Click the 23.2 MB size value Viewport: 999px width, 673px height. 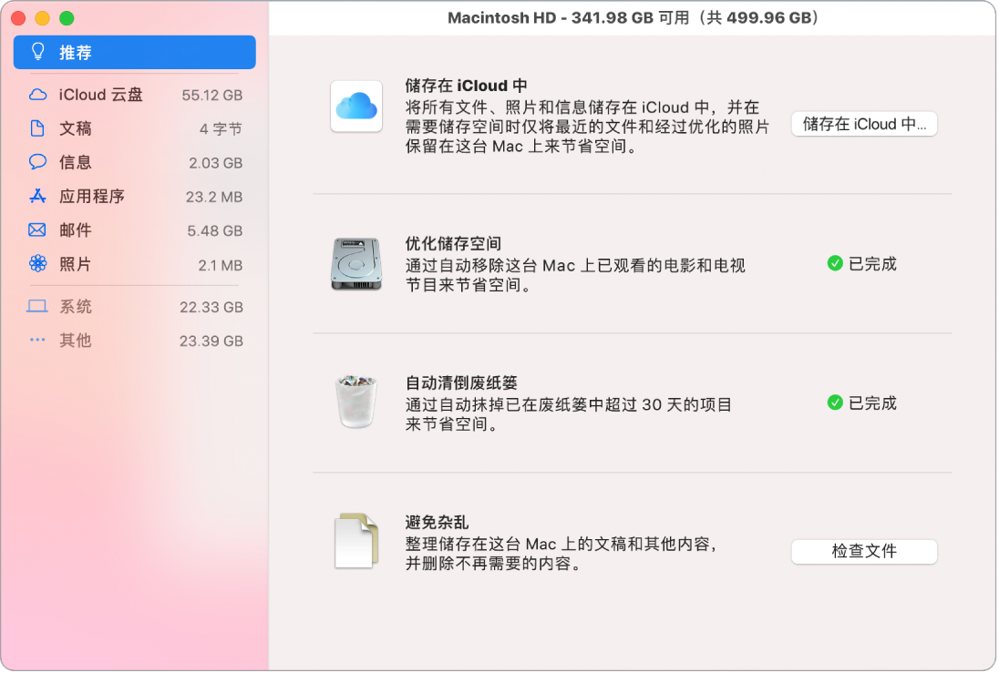coord(214,197)
